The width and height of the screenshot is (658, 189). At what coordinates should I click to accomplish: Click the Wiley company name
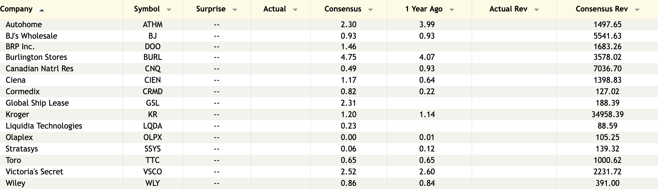click(x=15, y=183)
